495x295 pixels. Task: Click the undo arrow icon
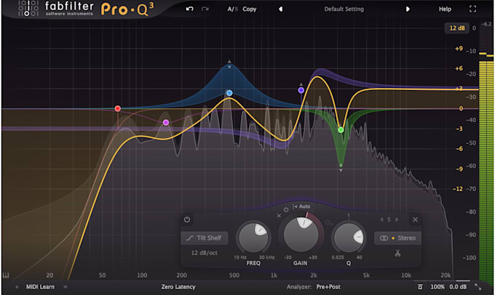[x=190, y=9]
